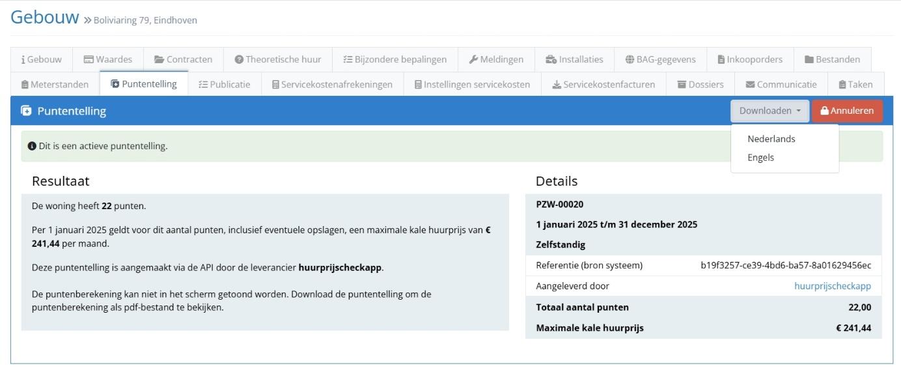Switch to the Communicatie tab
Screen dimensions: 901x372
pos(781,84)
